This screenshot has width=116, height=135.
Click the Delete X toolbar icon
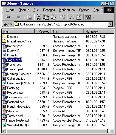(x=72, y=17)
